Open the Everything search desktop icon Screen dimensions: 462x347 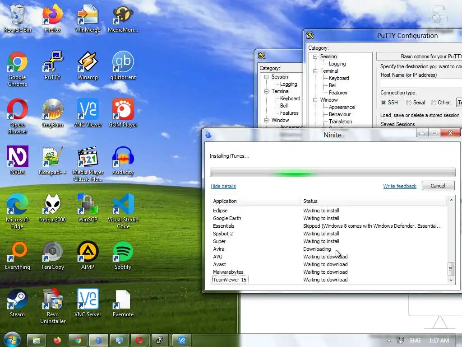(18, 256)
